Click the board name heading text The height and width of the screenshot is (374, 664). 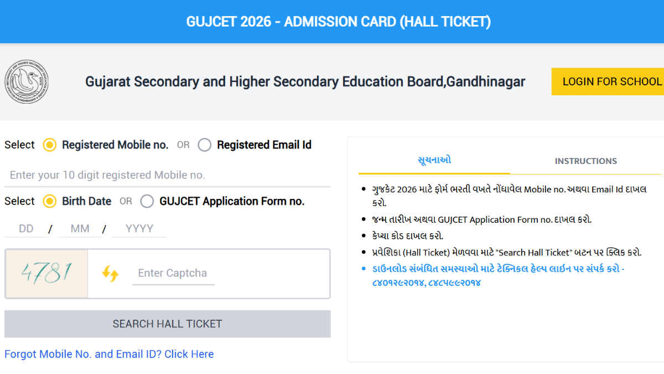305,82
